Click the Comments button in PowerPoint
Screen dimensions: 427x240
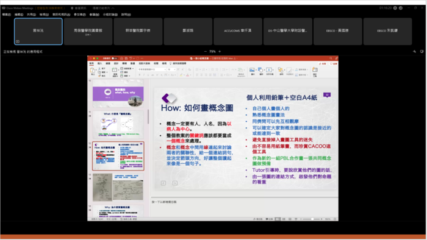coord(334,63)
